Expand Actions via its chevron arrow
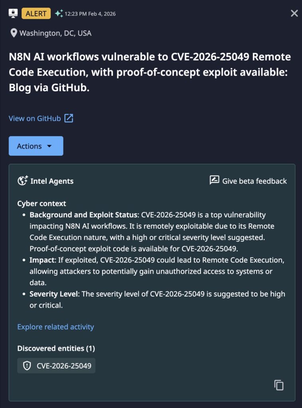Viewport: 302px width, 408px height. click(x=50, y=146)
